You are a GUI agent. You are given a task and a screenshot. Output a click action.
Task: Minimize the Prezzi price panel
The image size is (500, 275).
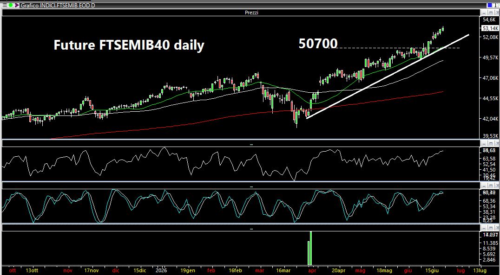[x=484, y=13]
